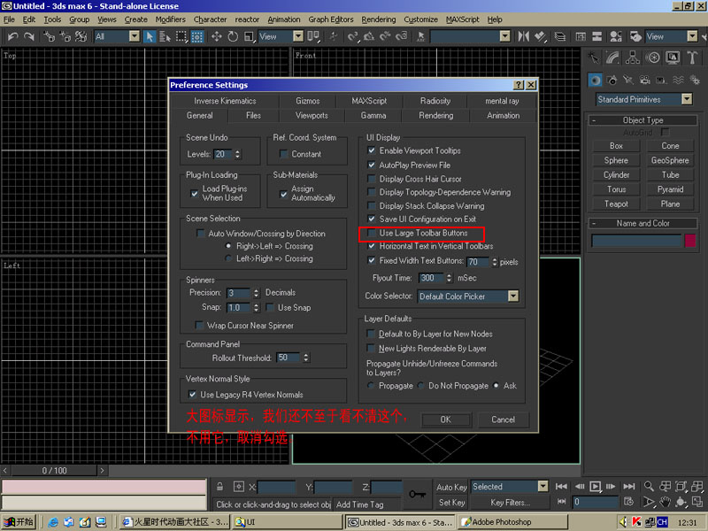The width and height of the screenshot is (708, 531).
Task: Click the time slider 0 / 100
Action: point(54,471)
